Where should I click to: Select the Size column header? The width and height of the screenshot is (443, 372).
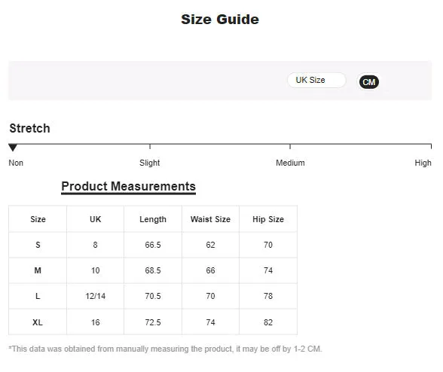pos(38,219)
